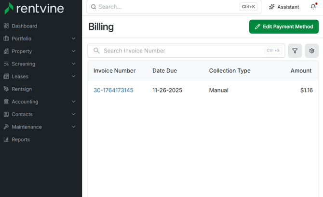Viewport: 323px width, 197px height.
Task: Open the invoice filter funnel
Action: click(x=295, y=51)
